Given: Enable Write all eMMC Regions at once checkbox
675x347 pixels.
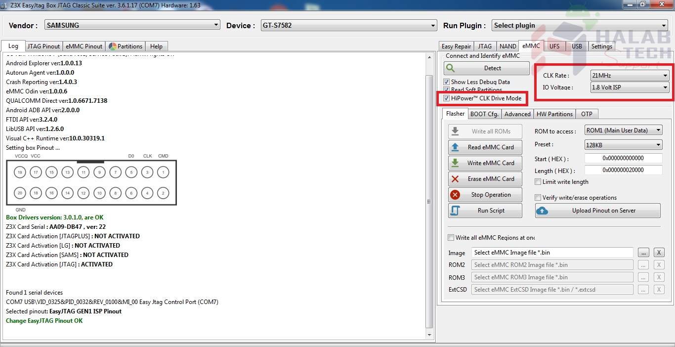Looking at the screenshot, I should point(451,238).
